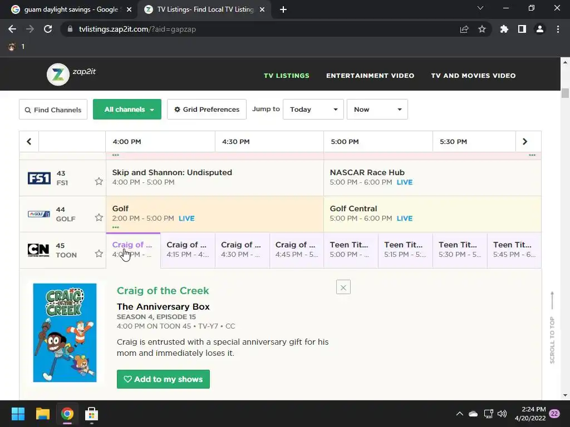Viewport: 570px width, 427px height.
Task: Select the TV Listings browser tab
Action: (204, 9)
